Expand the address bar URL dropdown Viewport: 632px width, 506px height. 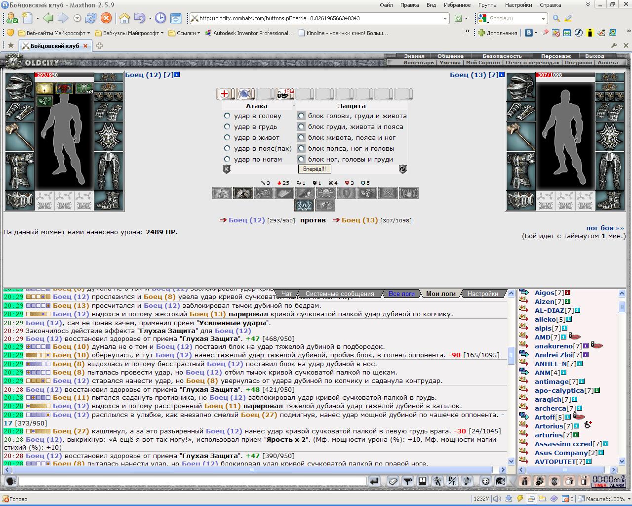click(445, 18)
